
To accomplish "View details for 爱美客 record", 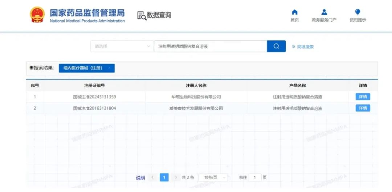I will (363, 108).
